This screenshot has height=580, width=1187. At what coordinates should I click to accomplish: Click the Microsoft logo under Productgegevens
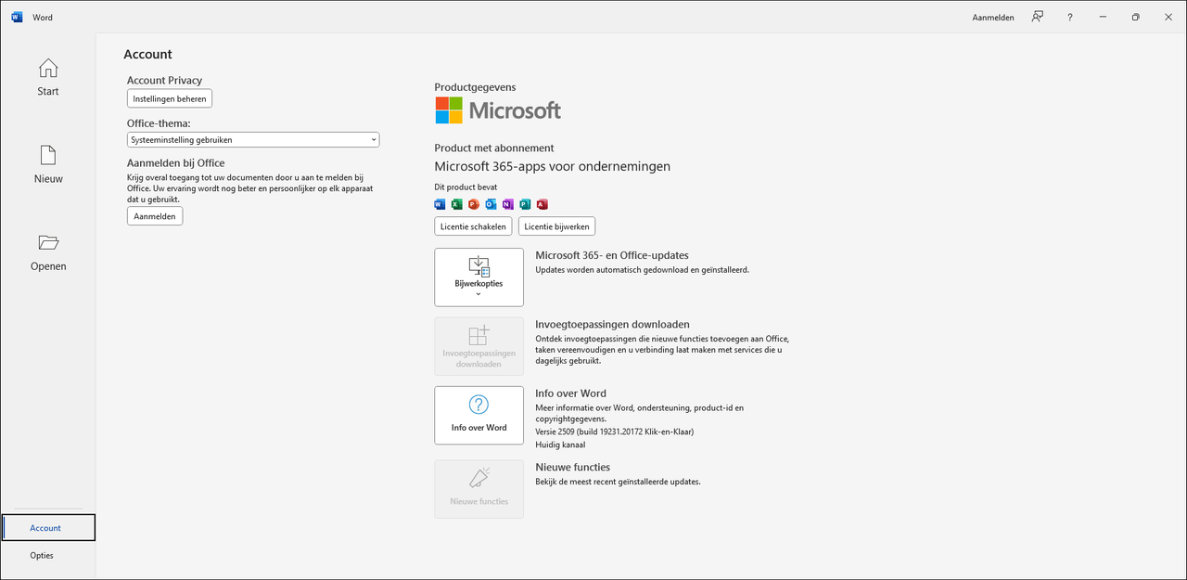pos(498,110)
